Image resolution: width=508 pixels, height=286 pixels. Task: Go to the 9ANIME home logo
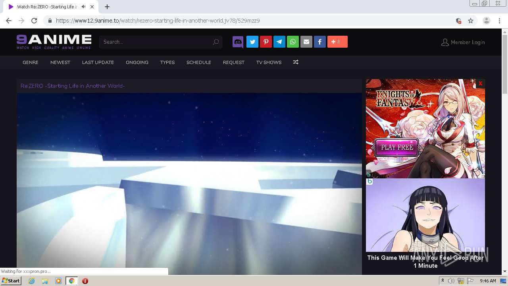(x=54, y=42)
